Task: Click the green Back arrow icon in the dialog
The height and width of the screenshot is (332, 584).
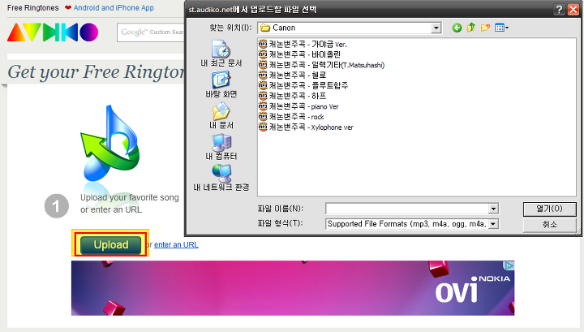Action: [457, 28]
